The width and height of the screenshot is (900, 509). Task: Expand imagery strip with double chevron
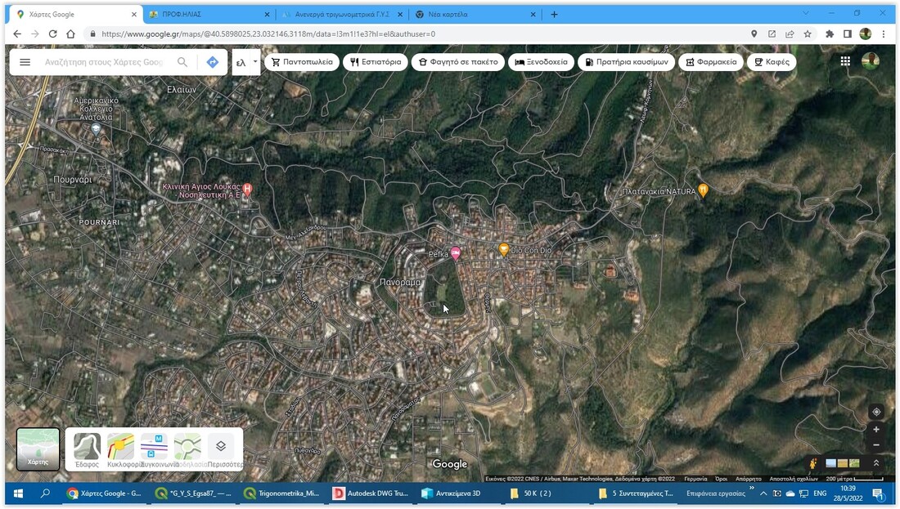pyautogui.click(x=876, y=463)
